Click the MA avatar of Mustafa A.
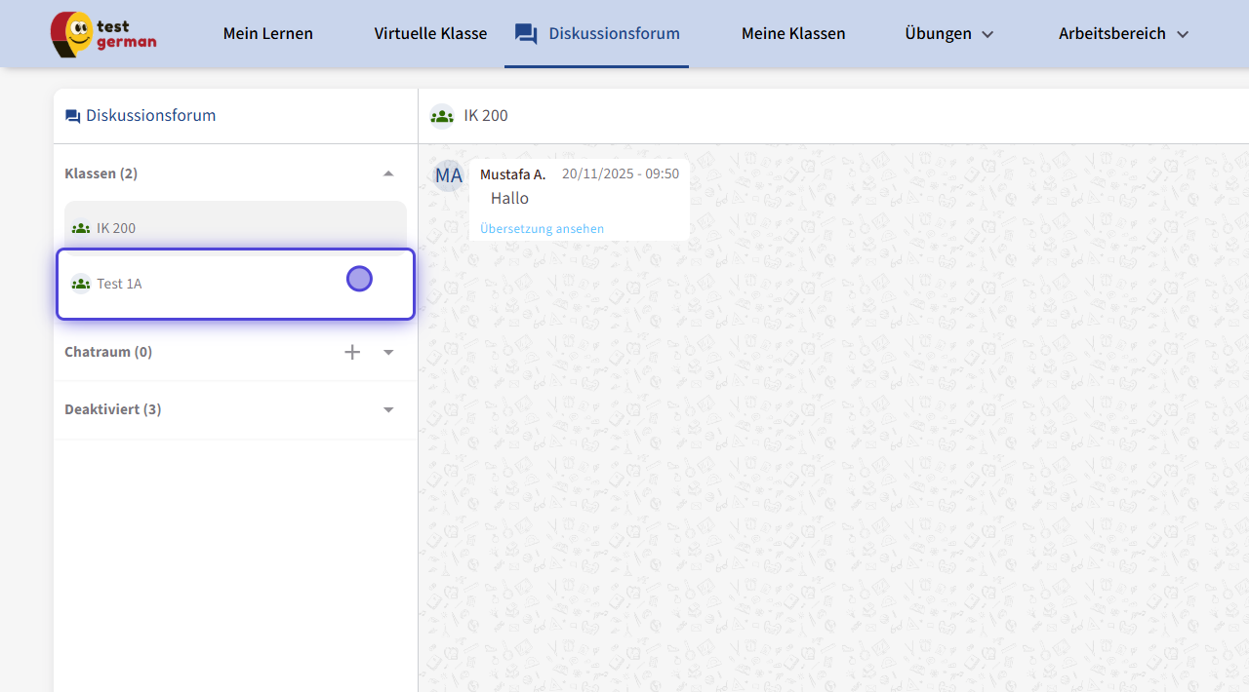The width and height of the screenshot is (1249, 692). tap(449, 175)
